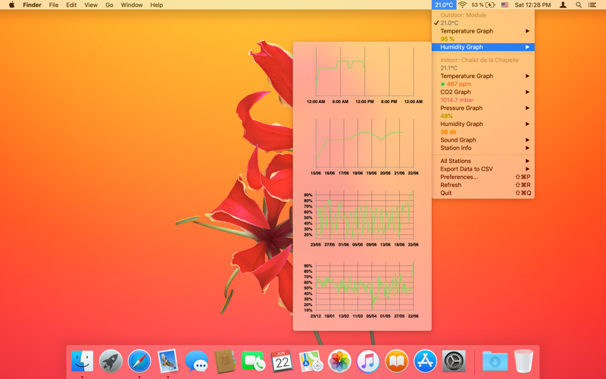Select the checked outdoor 21.0°C reading
This screenshot has height=379, width=606.
coord(449,23)
